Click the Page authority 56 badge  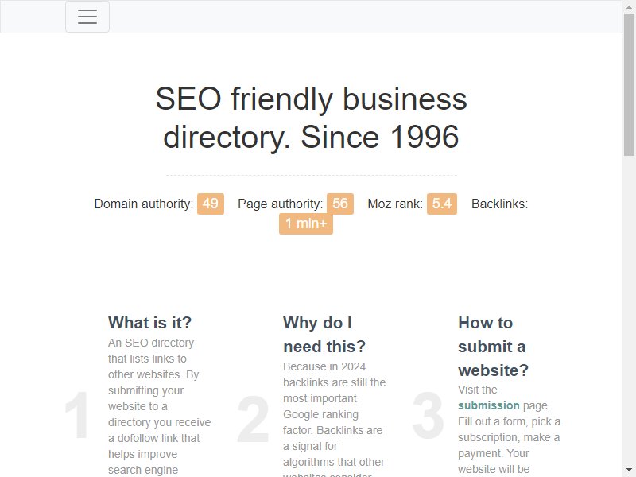coord(340,204)
